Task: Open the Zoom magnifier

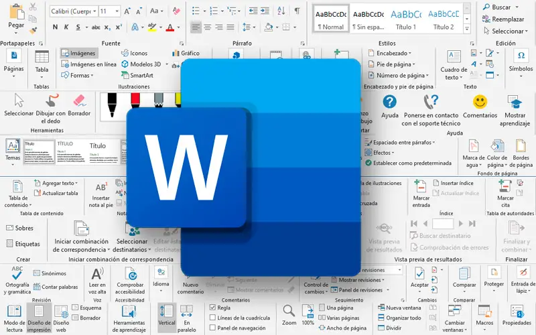Action: click(x=289, y=311)
